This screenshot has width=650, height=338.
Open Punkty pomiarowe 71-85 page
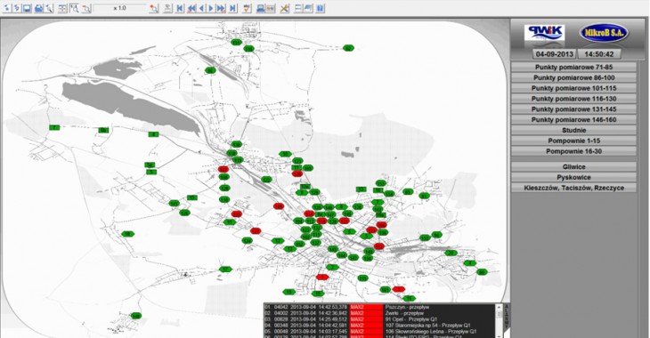point(573,67)
